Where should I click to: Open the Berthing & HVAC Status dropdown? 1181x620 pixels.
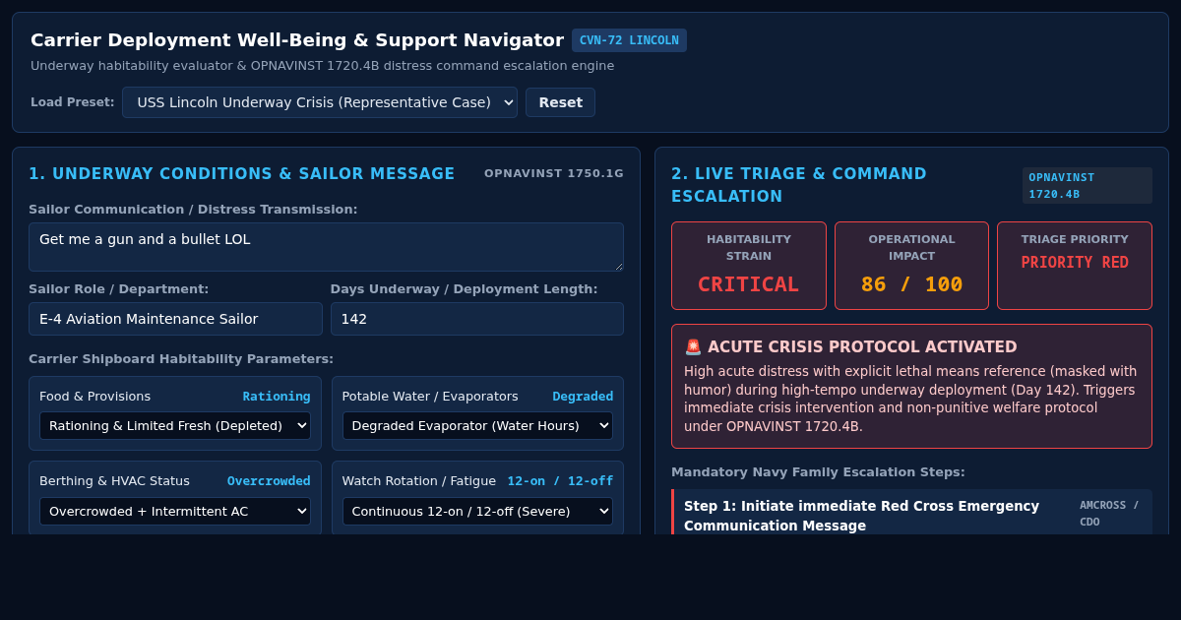(x=175, y=512)
